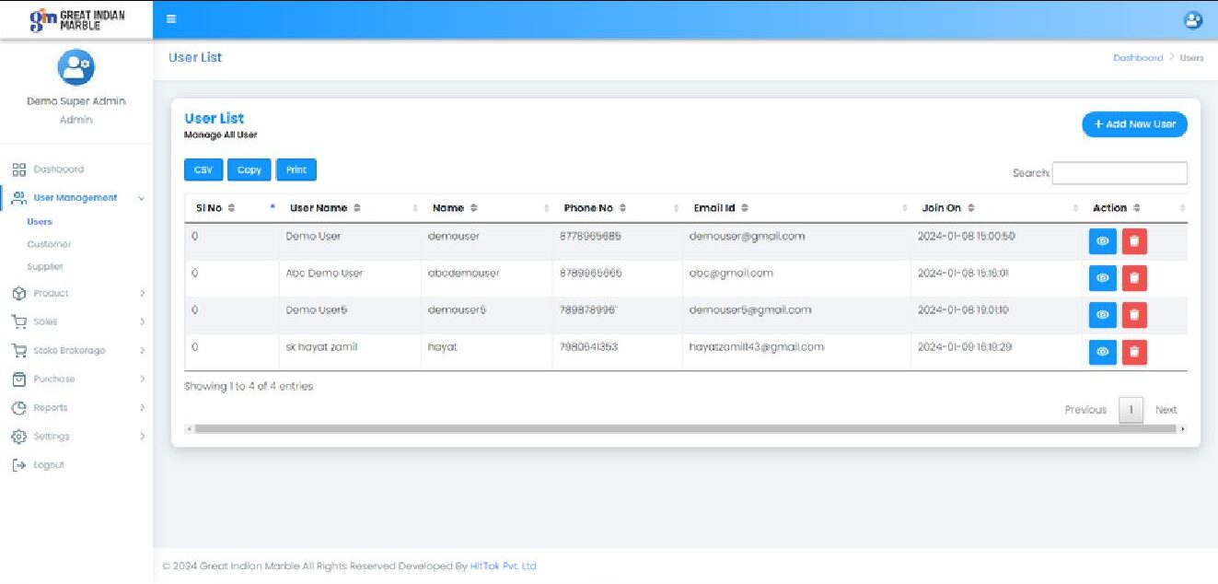1218x584 pixels.
Task: Click the Logout icon in sidebar
Action: [x=18, y=465]
